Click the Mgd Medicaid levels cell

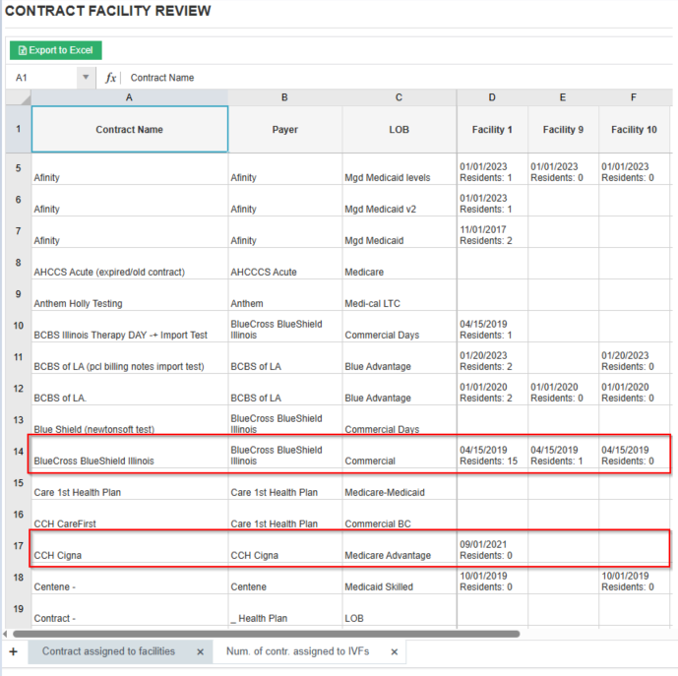tap(400, 168)
